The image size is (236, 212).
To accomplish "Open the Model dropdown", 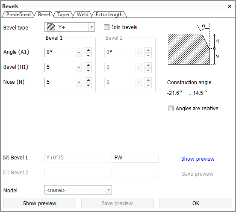I will pyautogui.click(x=109, y=190).
